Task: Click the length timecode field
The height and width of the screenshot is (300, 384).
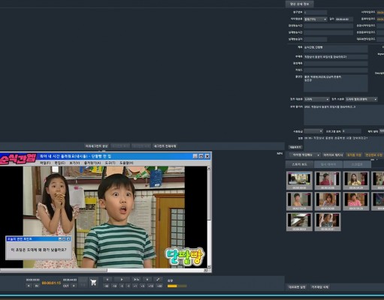Action: click(344, 19)
